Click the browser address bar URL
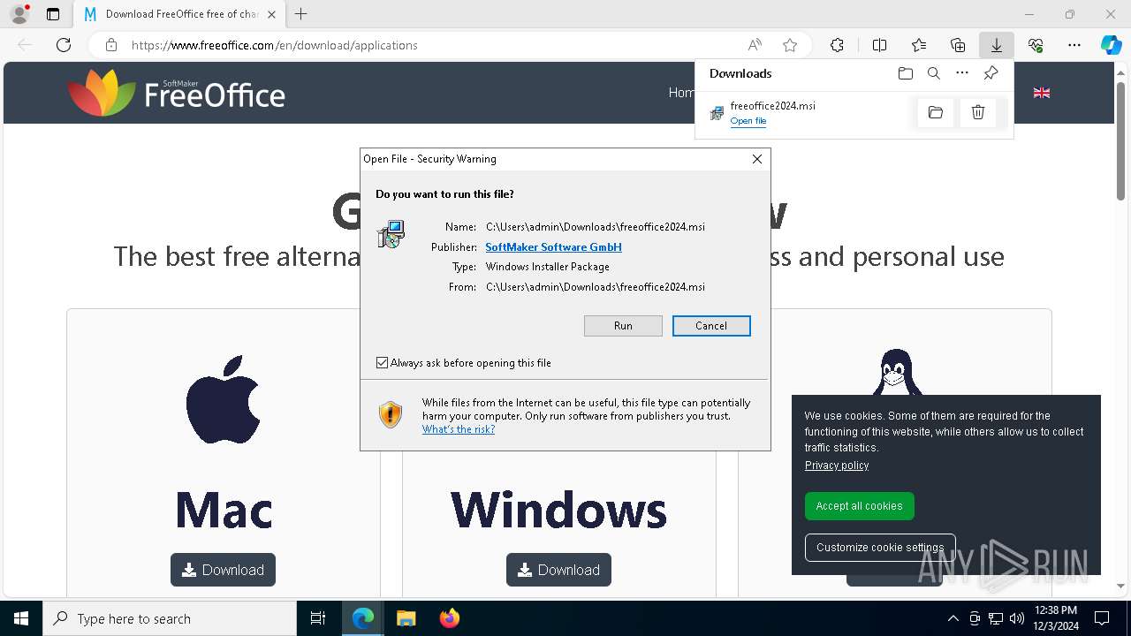Viewport: 1131px width, 636px height. pyautogui.click(x=275, y=45)
